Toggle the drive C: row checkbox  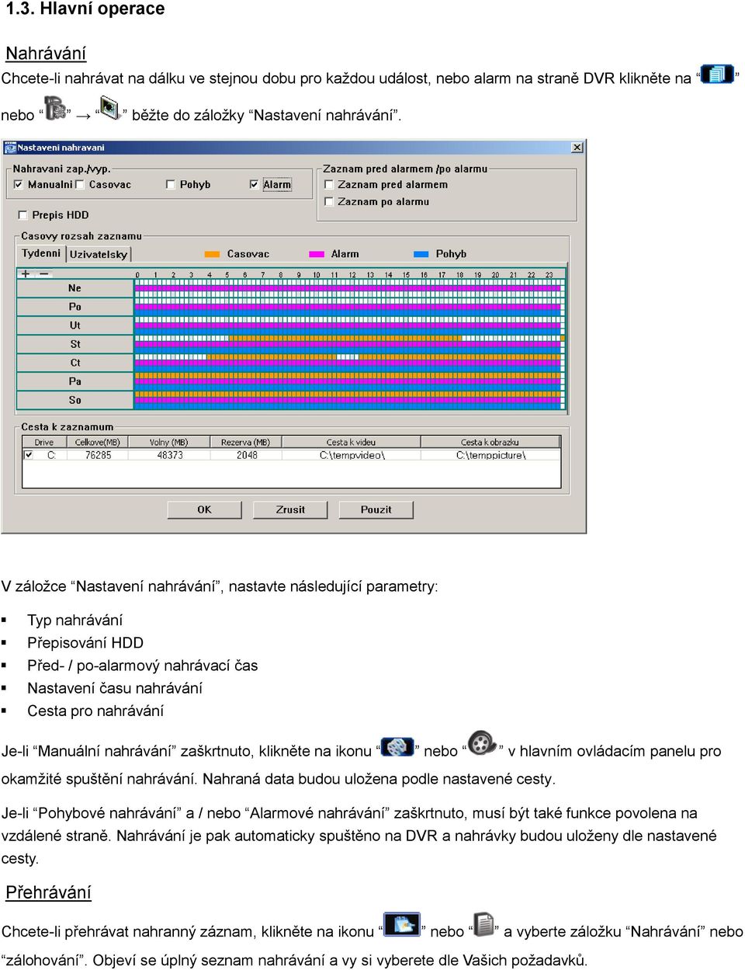29,455
